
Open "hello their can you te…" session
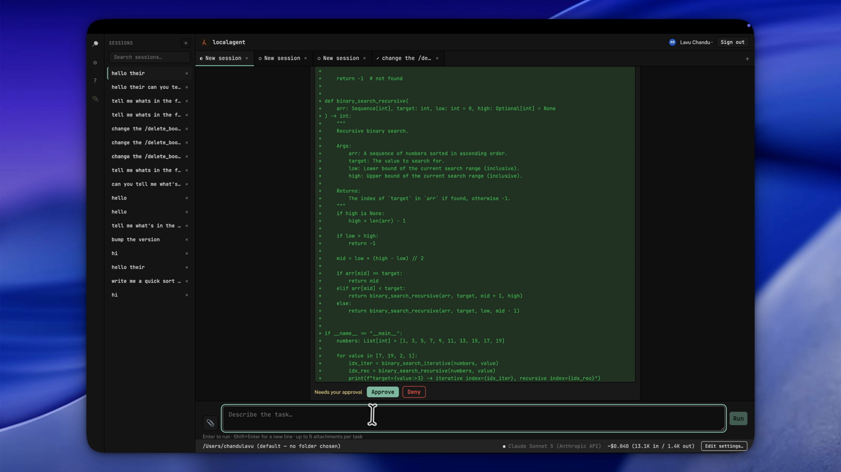click(x=149, y=87)
